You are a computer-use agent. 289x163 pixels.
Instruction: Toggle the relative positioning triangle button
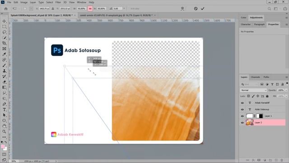coord(53,9)
